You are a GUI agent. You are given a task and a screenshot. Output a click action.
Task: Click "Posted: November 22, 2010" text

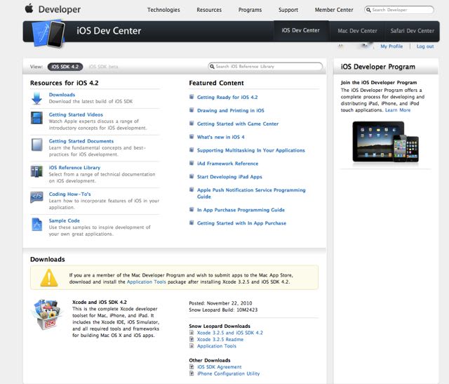pos(220,303)
